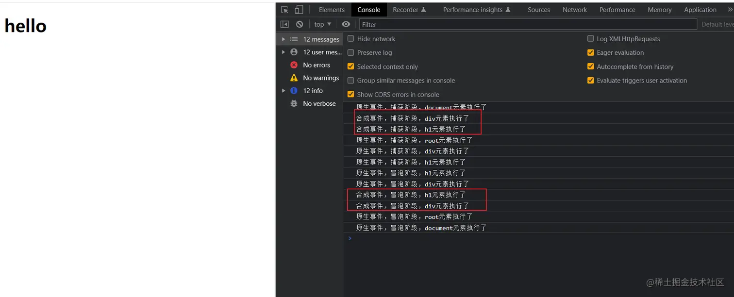Select No errors sidebar row
This screenshot has height=297, width=734.
(310, 65)
